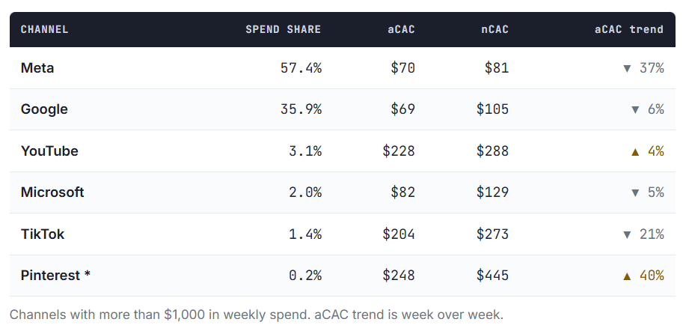Click Pinterest's $445 nCAC value
This screenshot has height=328, width=683.
click(x=492, y=276)
